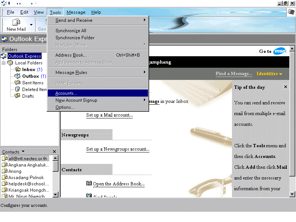Open Address Book from Tools menu
This screenshot has width=296, height=222.
(x=98, y=55)
